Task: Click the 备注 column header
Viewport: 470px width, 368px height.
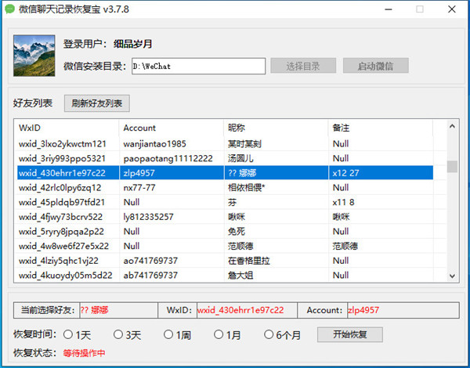Action: click(x=381, y=128)
